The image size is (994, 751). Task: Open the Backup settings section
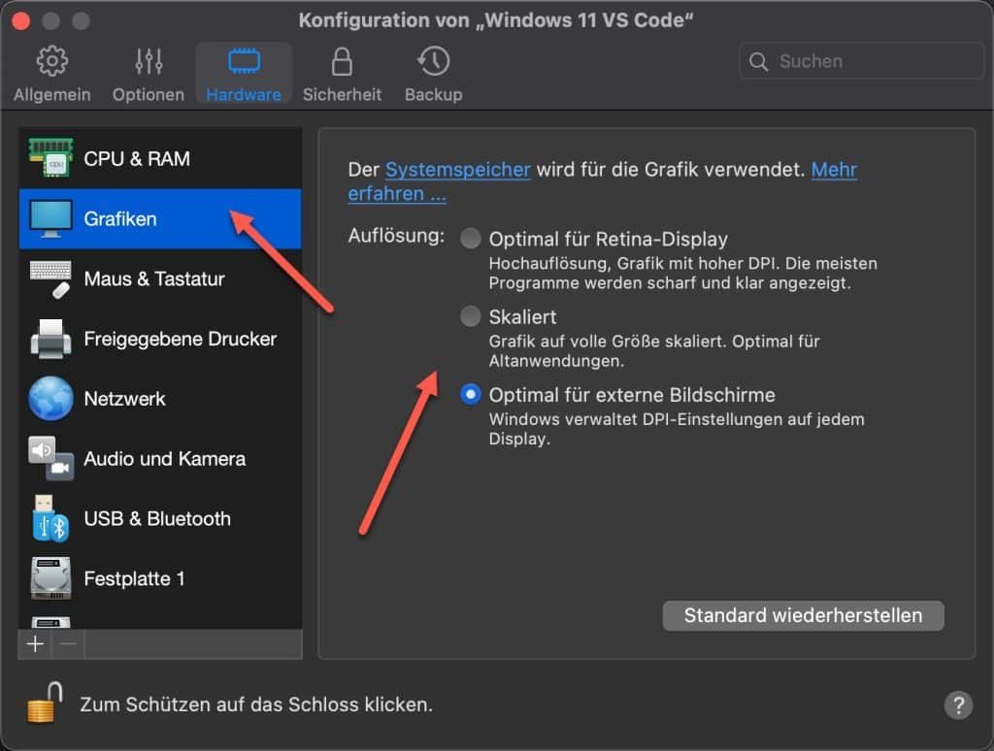[433, 72]
